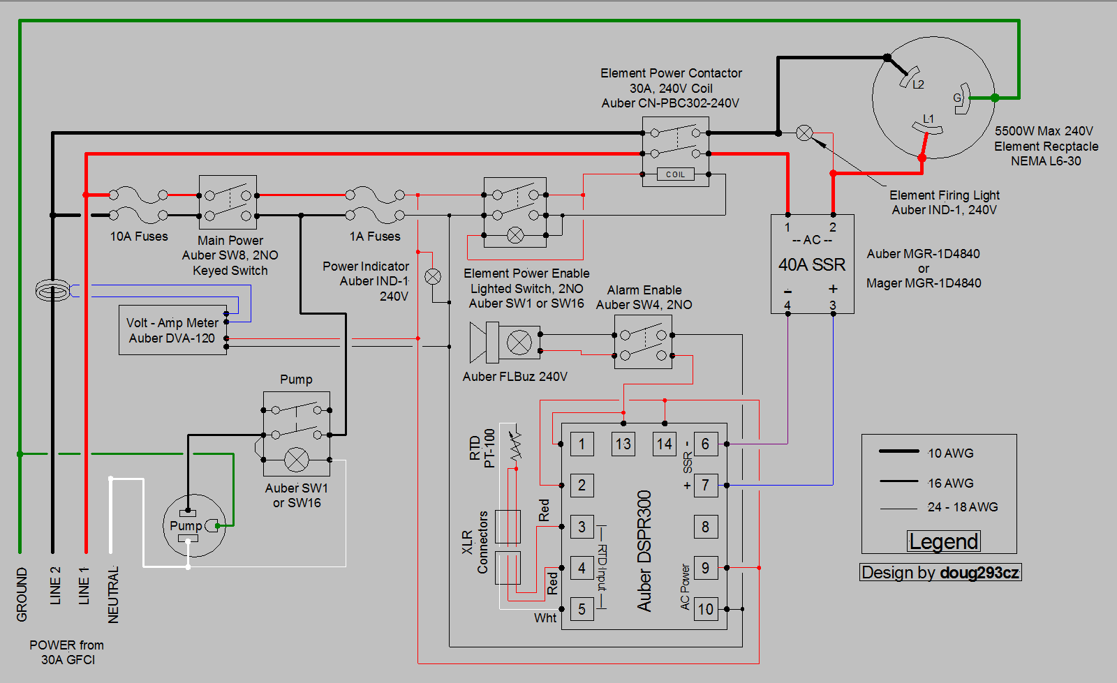Click terminal 6 on the DSPR300
Image resolution: width=1117 pixels, height=683 pixels.
(x=706, y=444)
